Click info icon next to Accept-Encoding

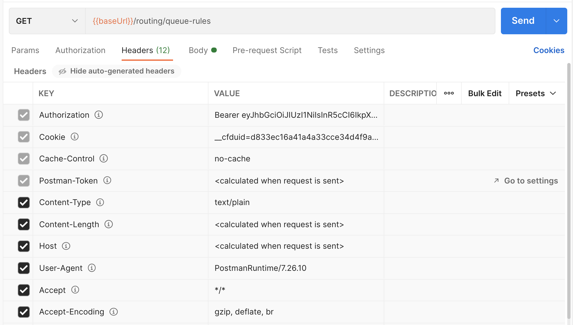114,312
